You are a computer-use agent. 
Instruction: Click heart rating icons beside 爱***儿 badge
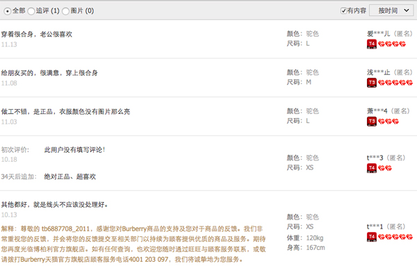(x=392, y=44)
